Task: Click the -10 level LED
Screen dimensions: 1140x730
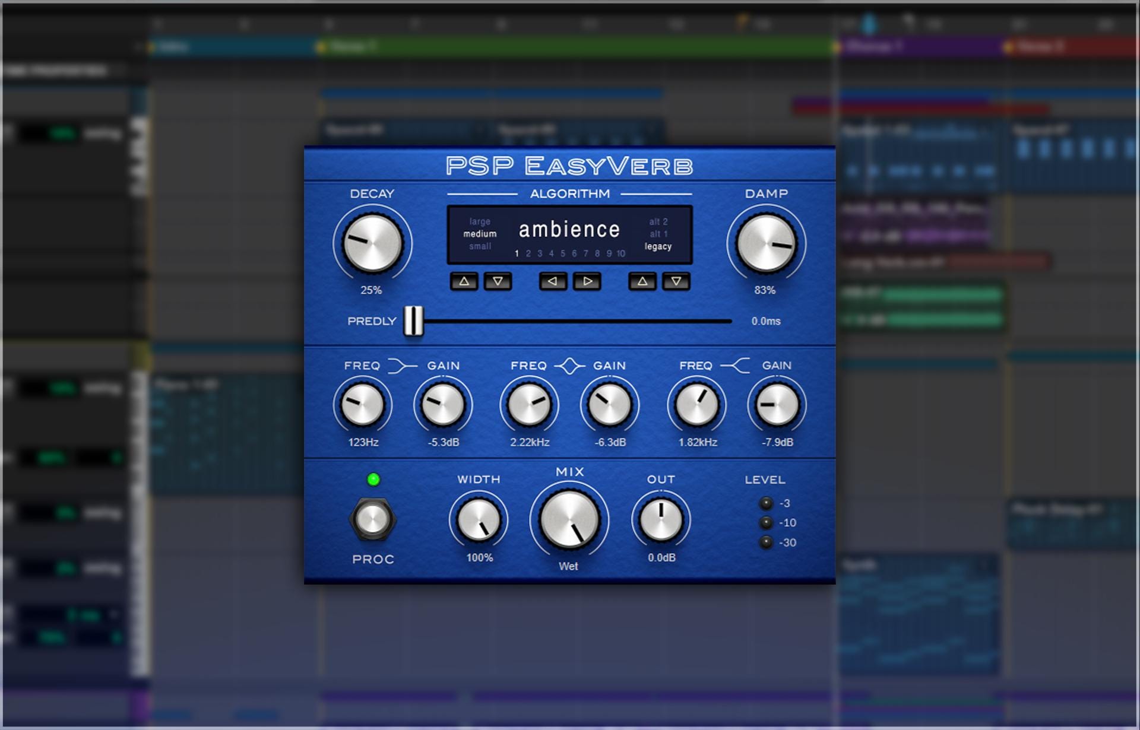Action: click(x=766, y=523)
